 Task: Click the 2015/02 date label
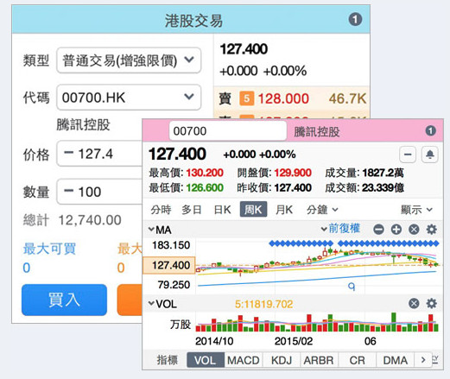(294, 341)
